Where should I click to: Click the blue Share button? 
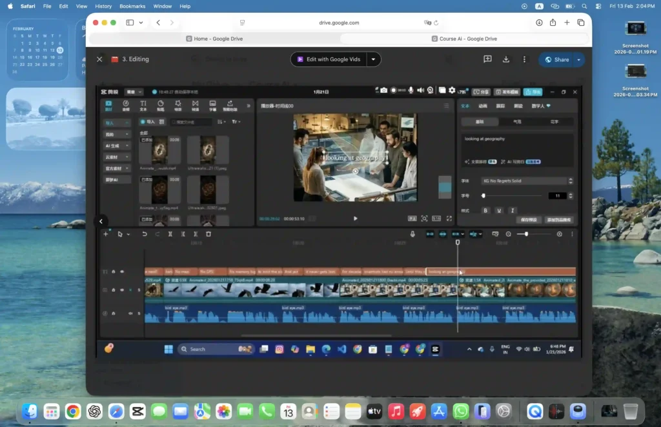tap(556, 59)
